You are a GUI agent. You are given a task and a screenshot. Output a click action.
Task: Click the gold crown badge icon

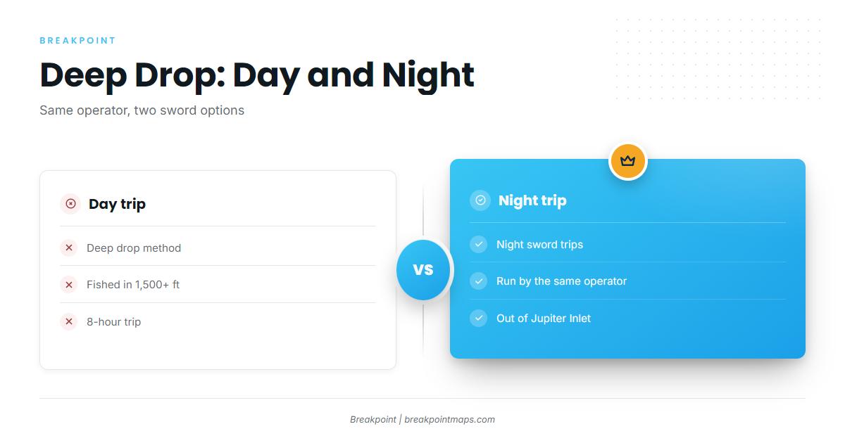(627, 161)
